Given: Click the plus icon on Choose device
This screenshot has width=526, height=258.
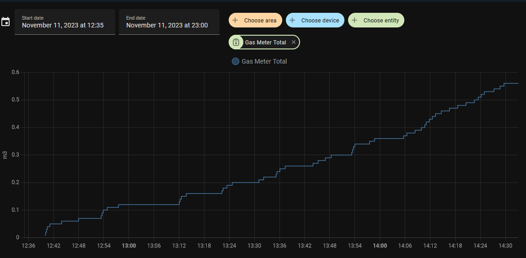Looking at the screenshot, I should click(292, 21).
